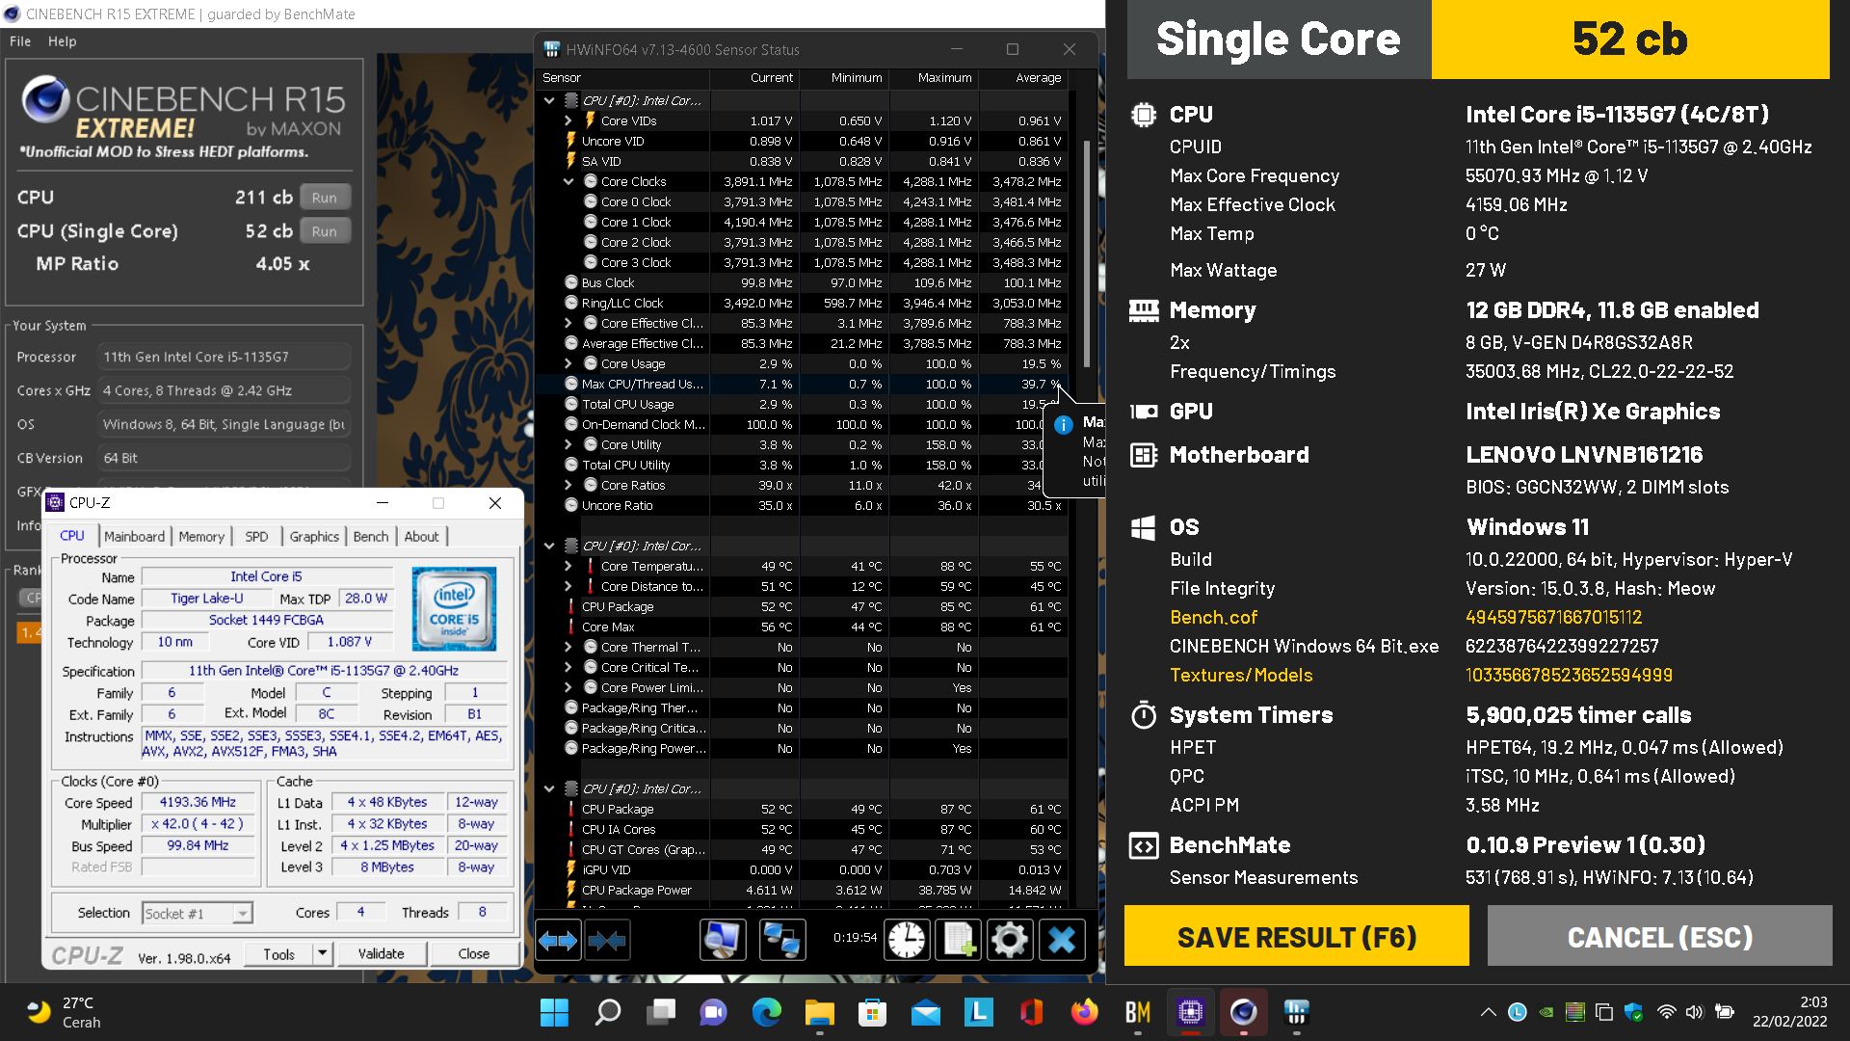Click Average column header in HWiNFO
Screen dimensions: 1850x1041
tap(1023, 78)
